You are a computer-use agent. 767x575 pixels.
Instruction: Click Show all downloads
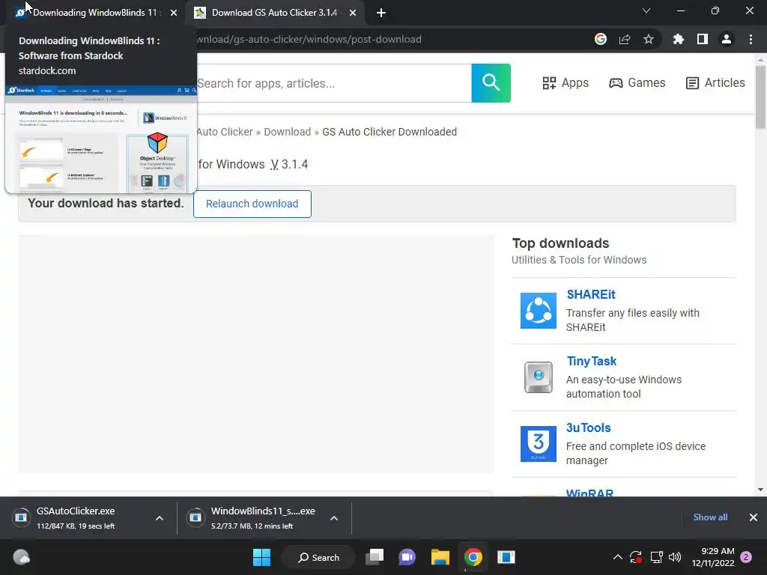[710, 517]
